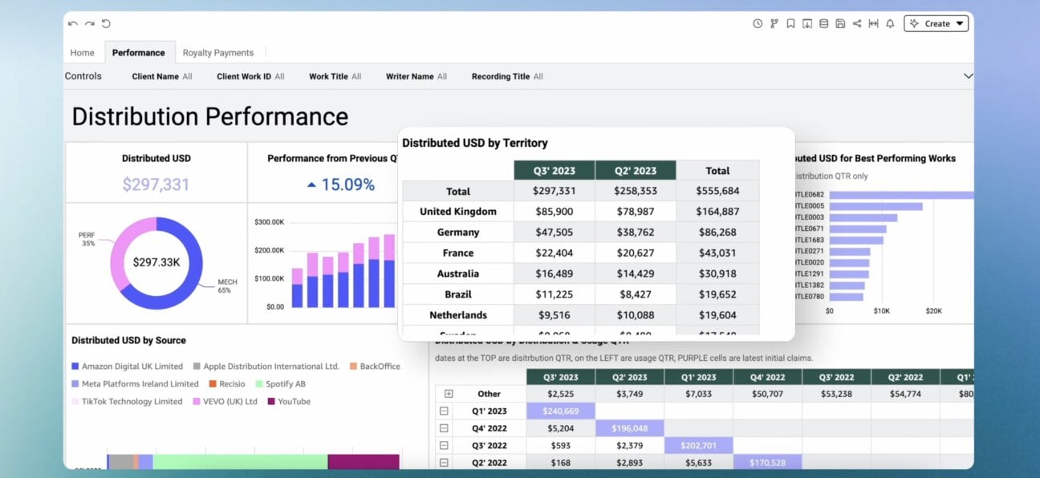Viewport: 1040px width, 478px height.
Task: Collapse the Controls bar with the chevron
Action: point(968,75)
